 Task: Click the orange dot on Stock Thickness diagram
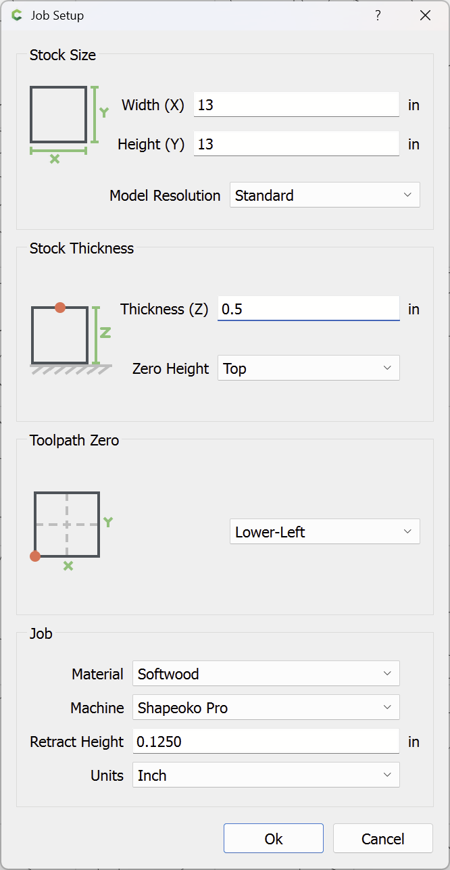point(60,308)
